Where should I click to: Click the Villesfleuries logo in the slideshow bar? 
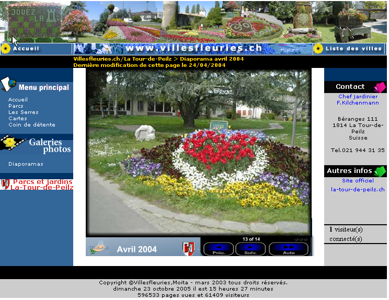click(x=98, y=247)
